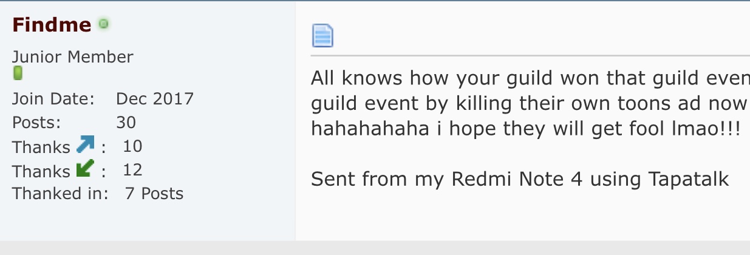Click the Thanked in label

pyautogui.click(x=60, y=194)
